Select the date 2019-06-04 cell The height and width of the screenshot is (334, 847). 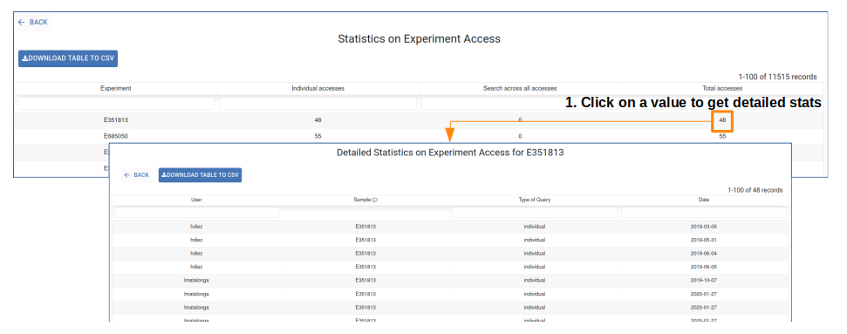[703, 254]
